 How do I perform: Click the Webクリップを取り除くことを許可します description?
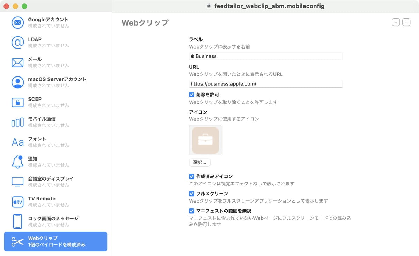click(x=233, y=102)
